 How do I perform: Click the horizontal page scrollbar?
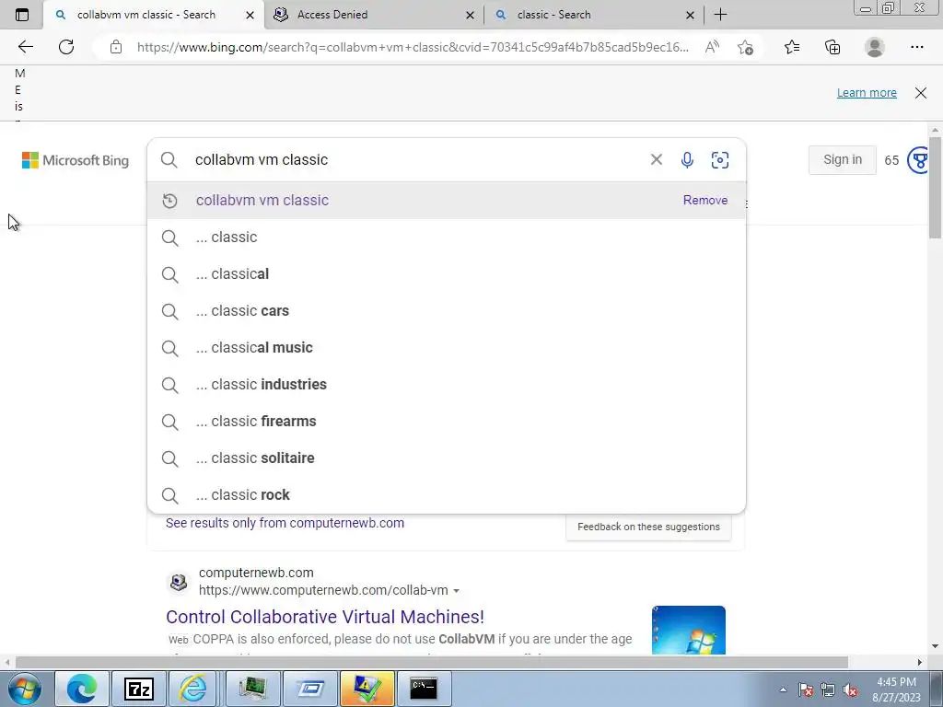431,662
